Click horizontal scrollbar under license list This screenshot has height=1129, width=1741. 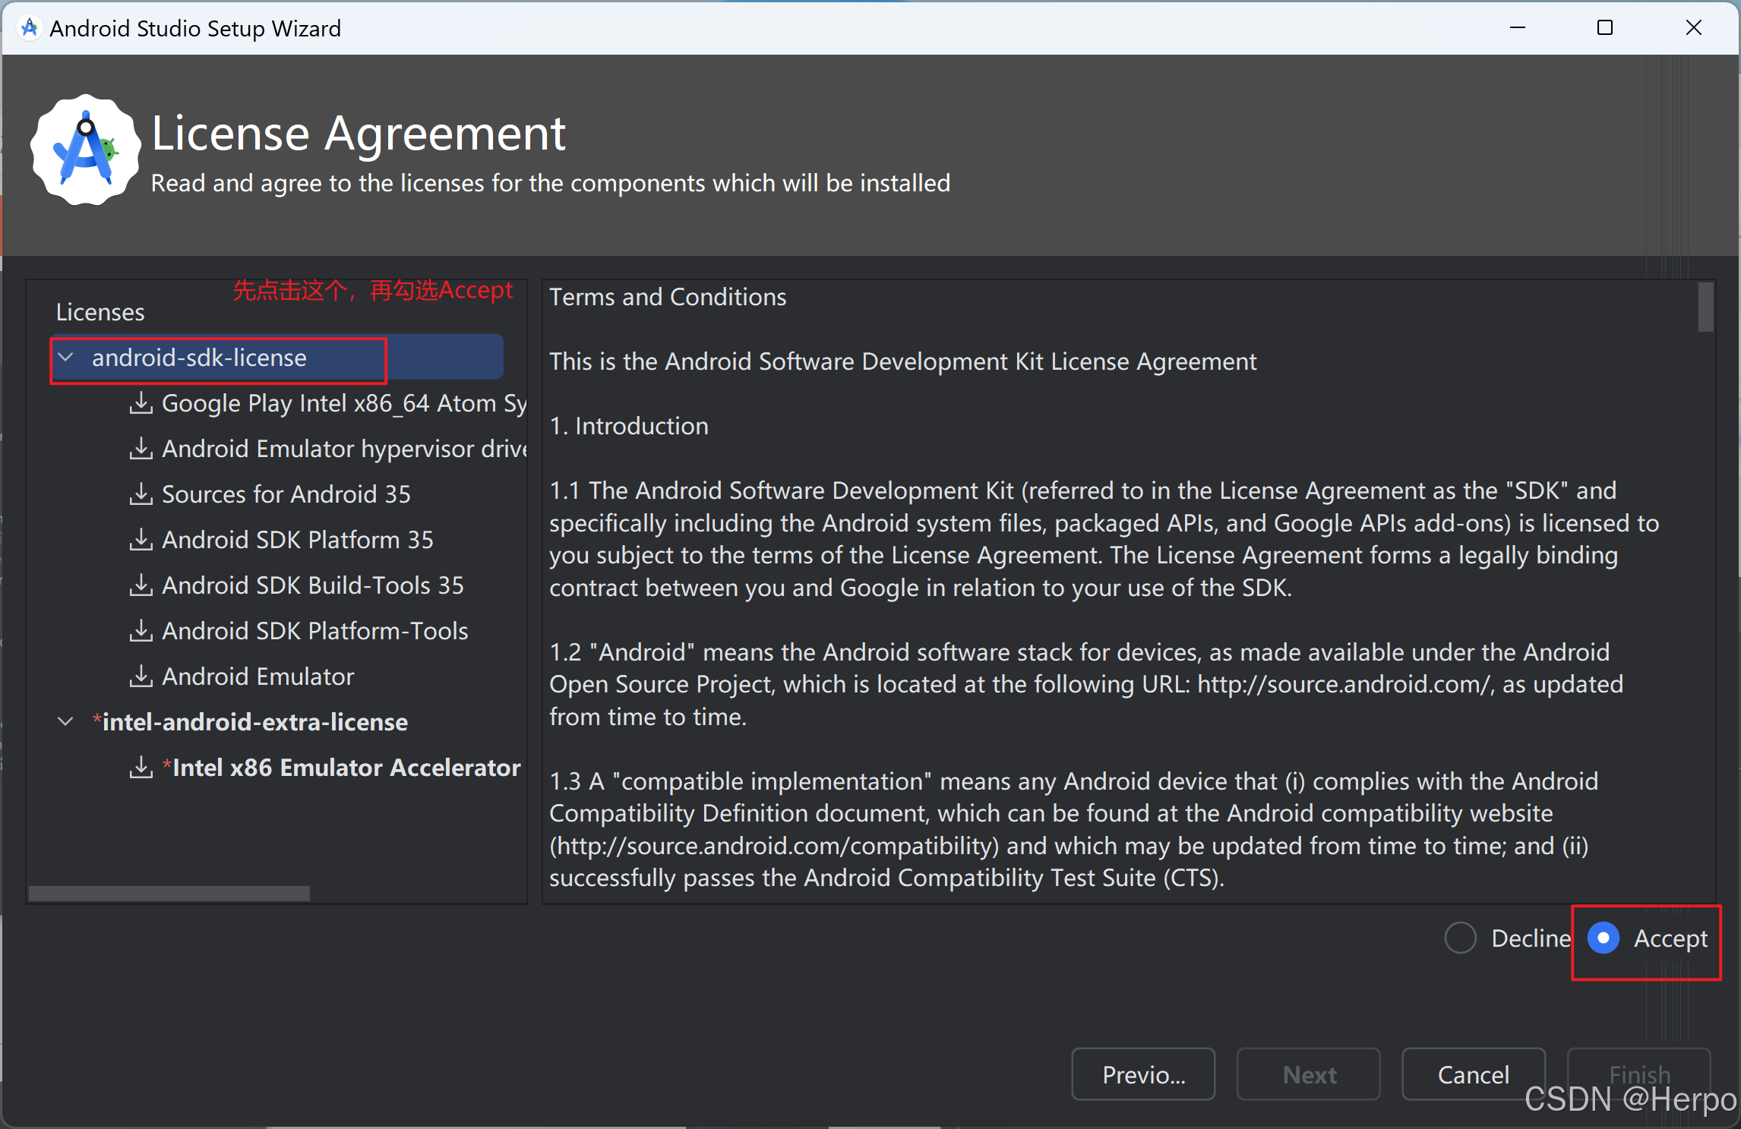coord(169,894)
